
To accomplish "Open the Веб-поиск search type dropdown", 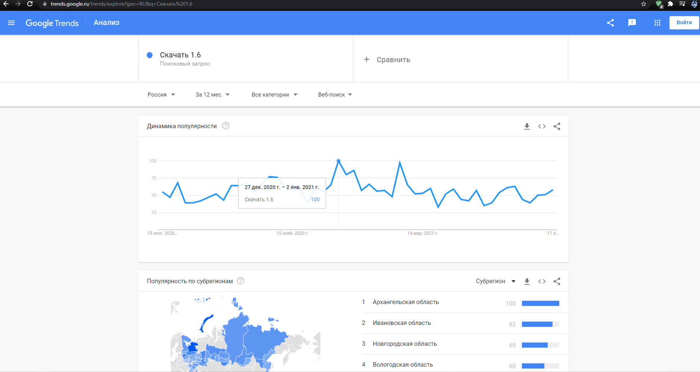I will (335, 95).
